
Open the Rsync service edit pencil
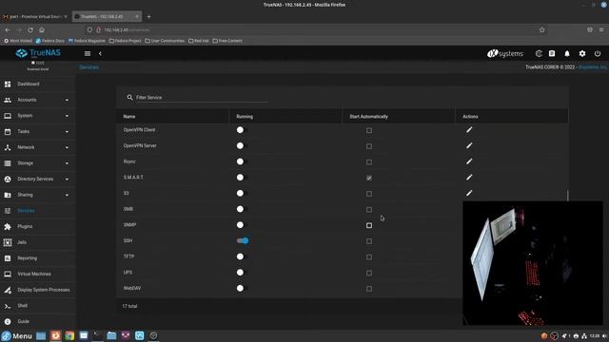click(x=469, y=161)
